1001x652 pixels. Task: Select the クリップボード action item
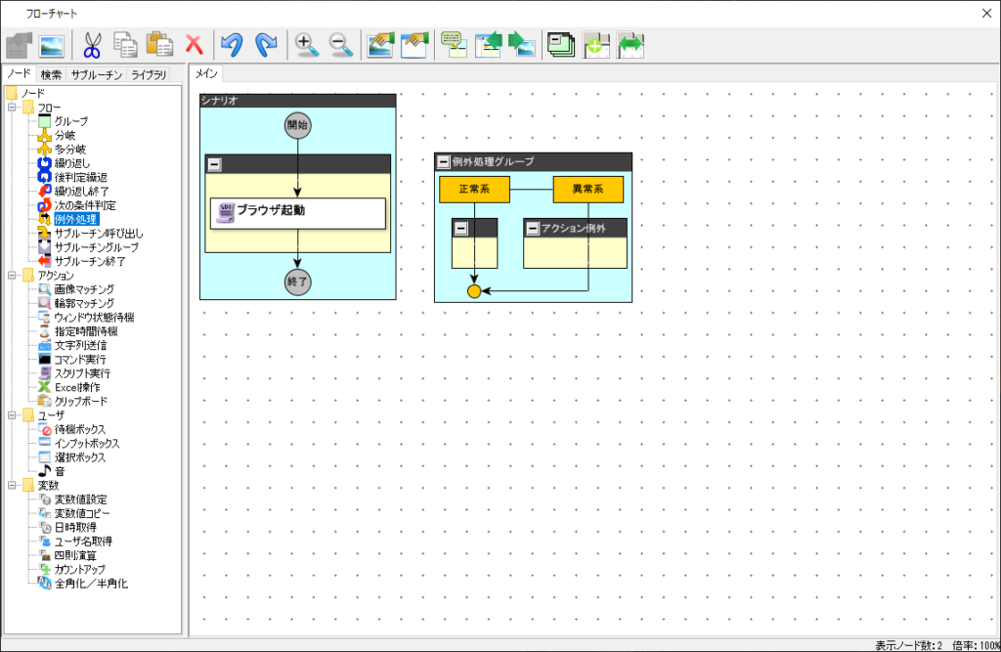click(x=81, y=402)
